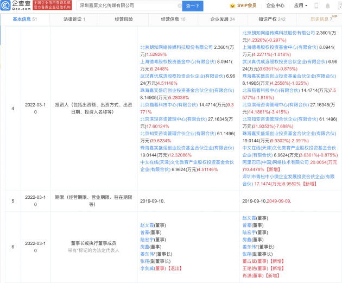Screen dimensions: 342x283
Task: Open 北京猫着科技中心 link in before column
Action: point(169,105)
